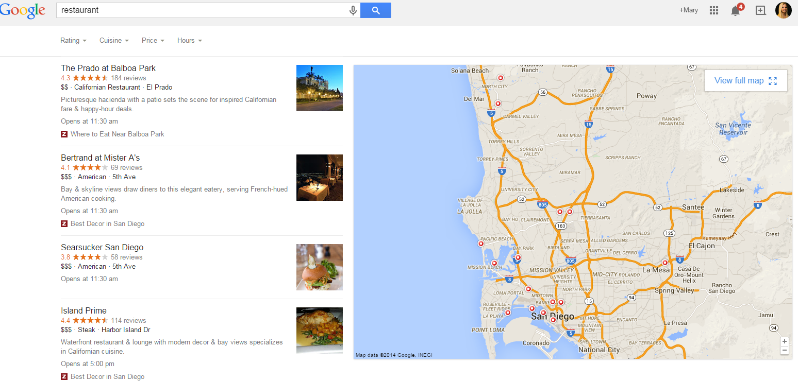Open the Google apps grid
The image size is (798, 381).
click(714, 10)
